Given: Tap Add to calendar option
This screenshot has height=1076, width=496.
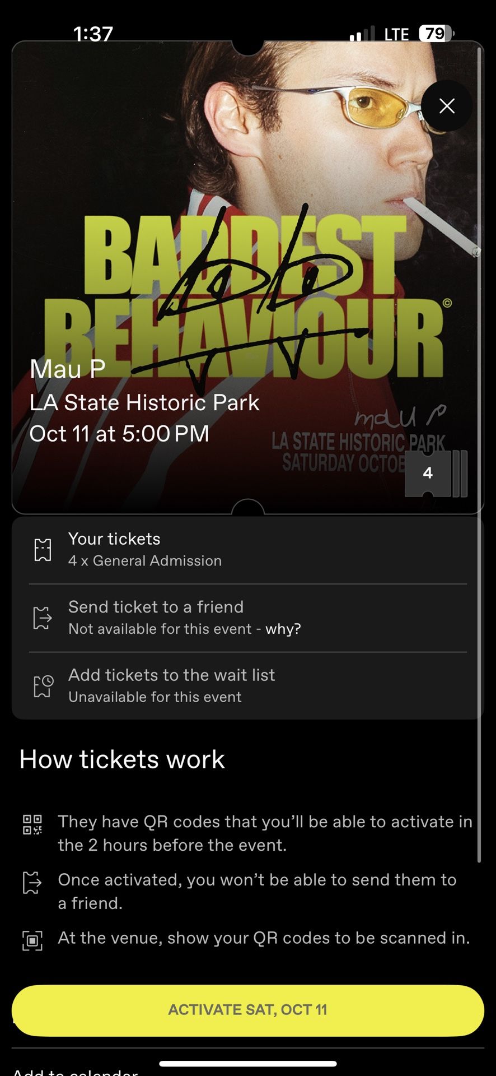Looking at the screenshot, I should [75, 1072].
